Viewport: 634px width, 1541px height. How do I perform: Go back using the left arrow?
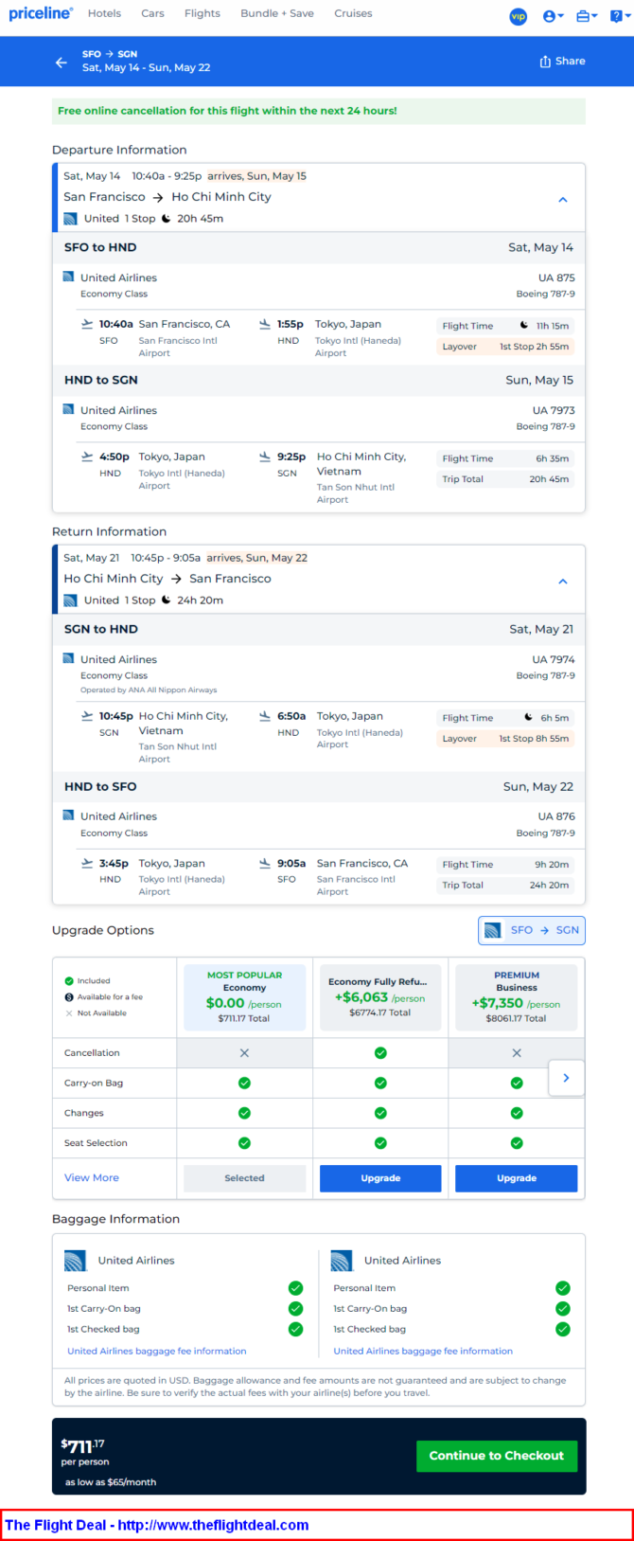coord(62,63)
